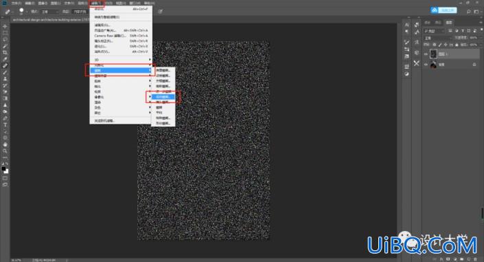Filter layers by shape layer icon
Screen dimensions: 484x262
pos(469,31)
